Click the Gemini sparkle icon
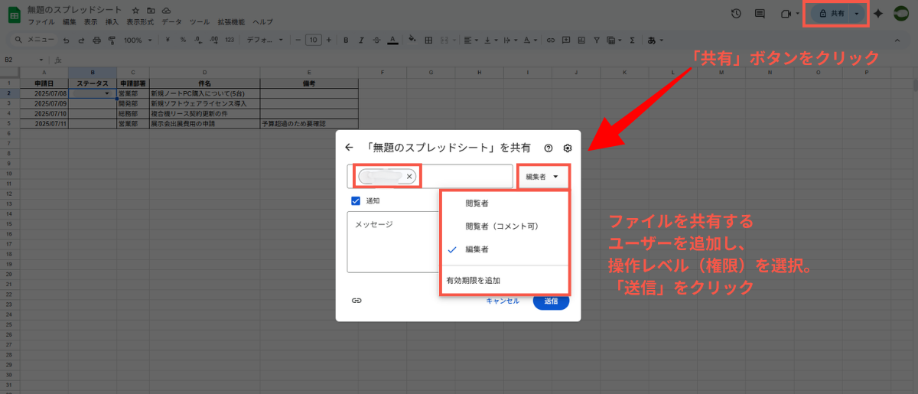 (878, 14)
